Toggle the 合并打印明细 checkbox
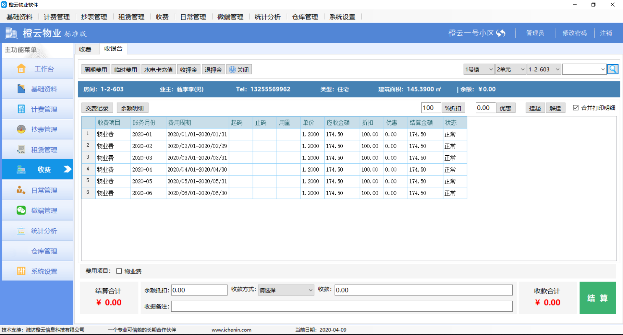 tap(576, 108)
